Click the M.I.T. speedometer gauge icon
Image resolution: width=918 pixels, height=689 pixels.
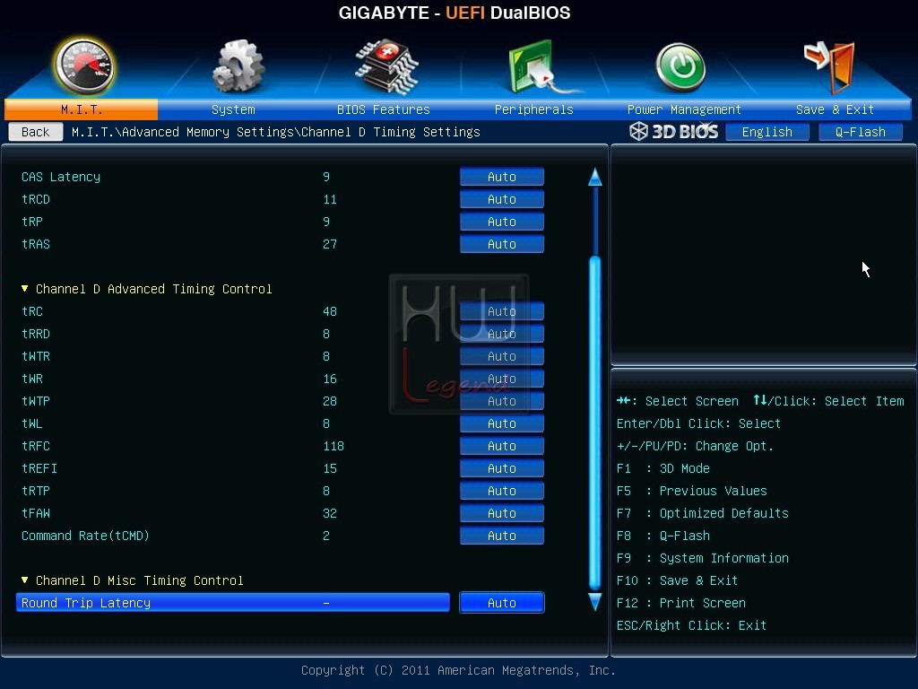pyautogui.click(x=83, y=66)
